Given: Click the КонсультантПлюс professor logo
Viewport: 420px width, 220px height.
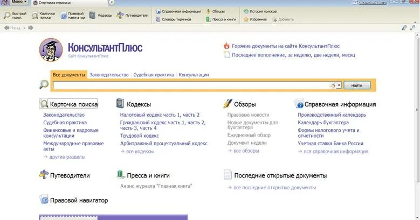Looking at the screenshot, I should click(51, 49).
